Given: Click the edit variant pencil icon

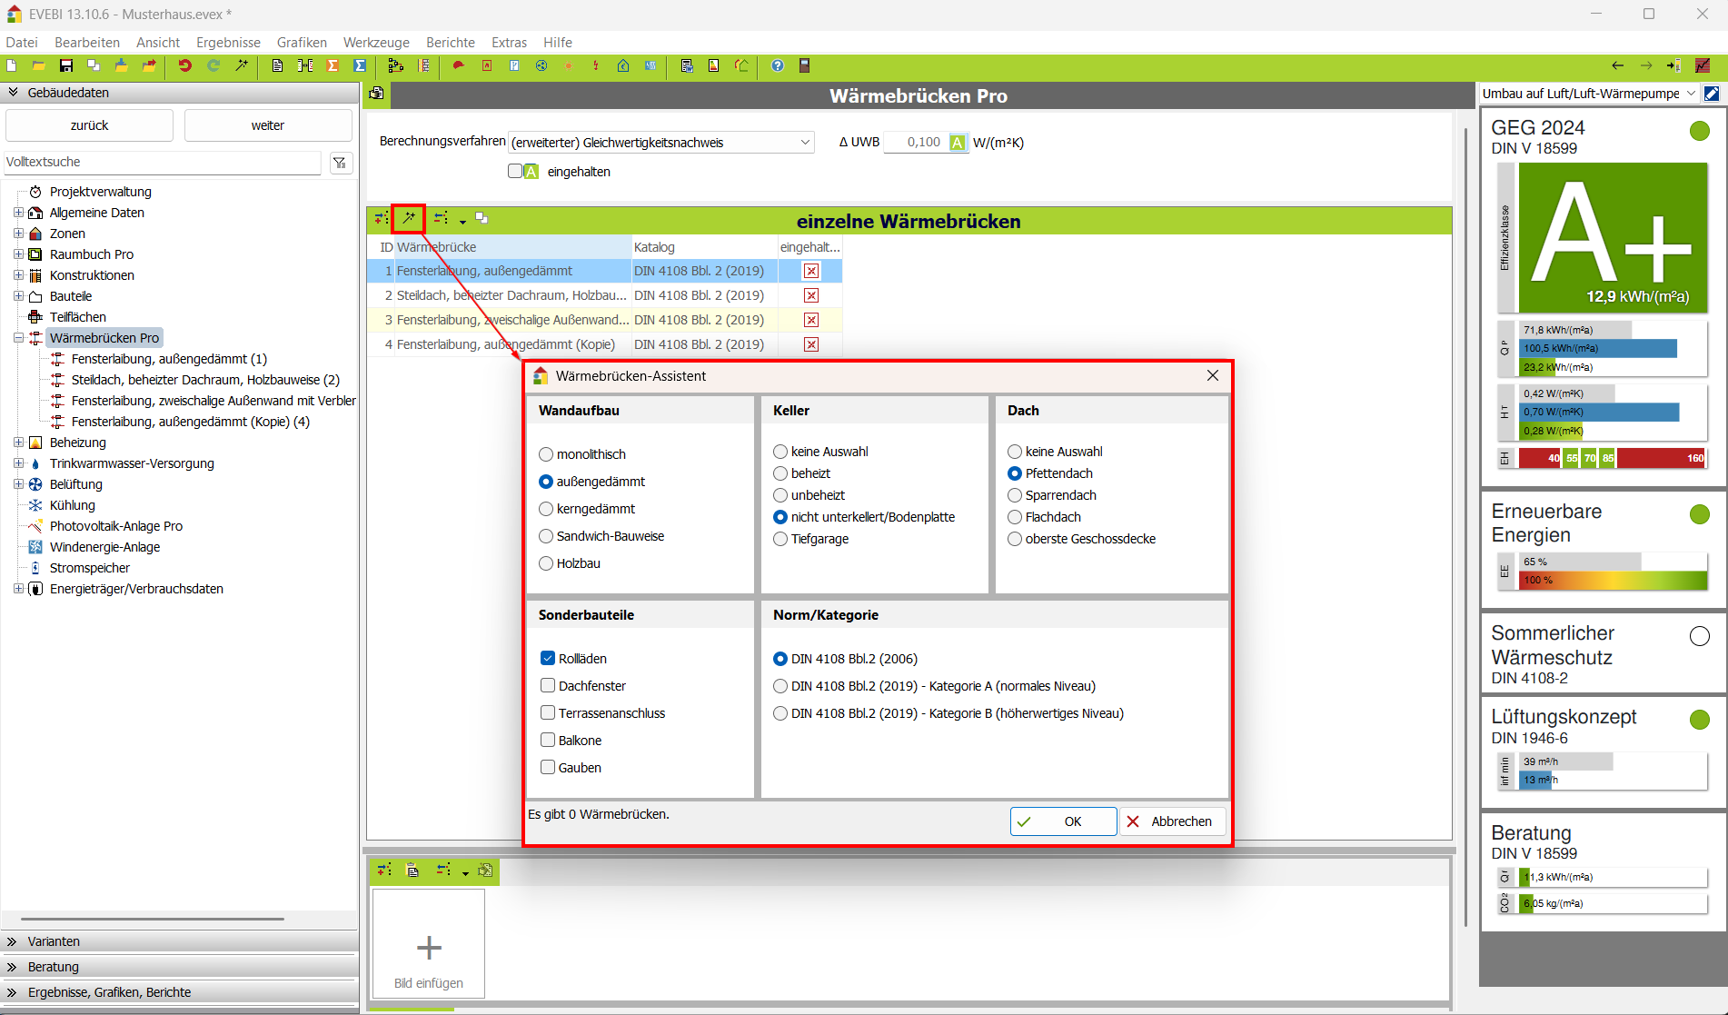Looking at the screenshot, I should [1712, 94].
